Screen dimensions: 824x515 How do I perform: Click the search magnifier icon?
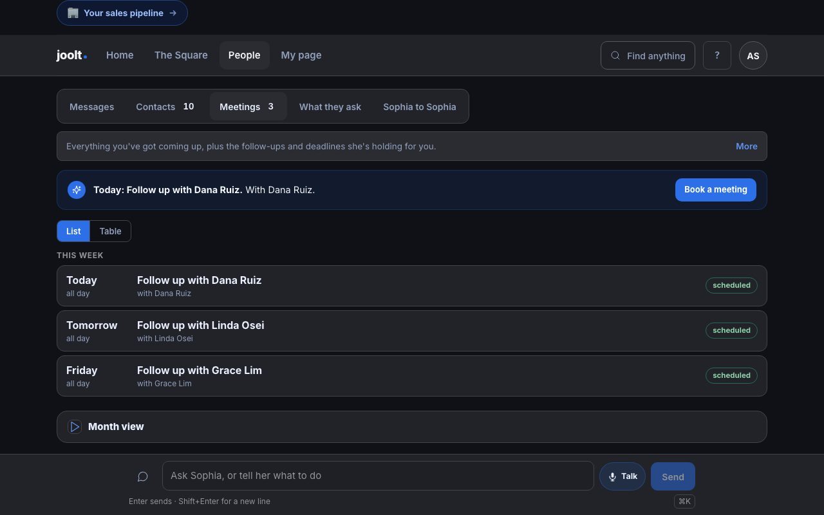(x=615, y=55)
